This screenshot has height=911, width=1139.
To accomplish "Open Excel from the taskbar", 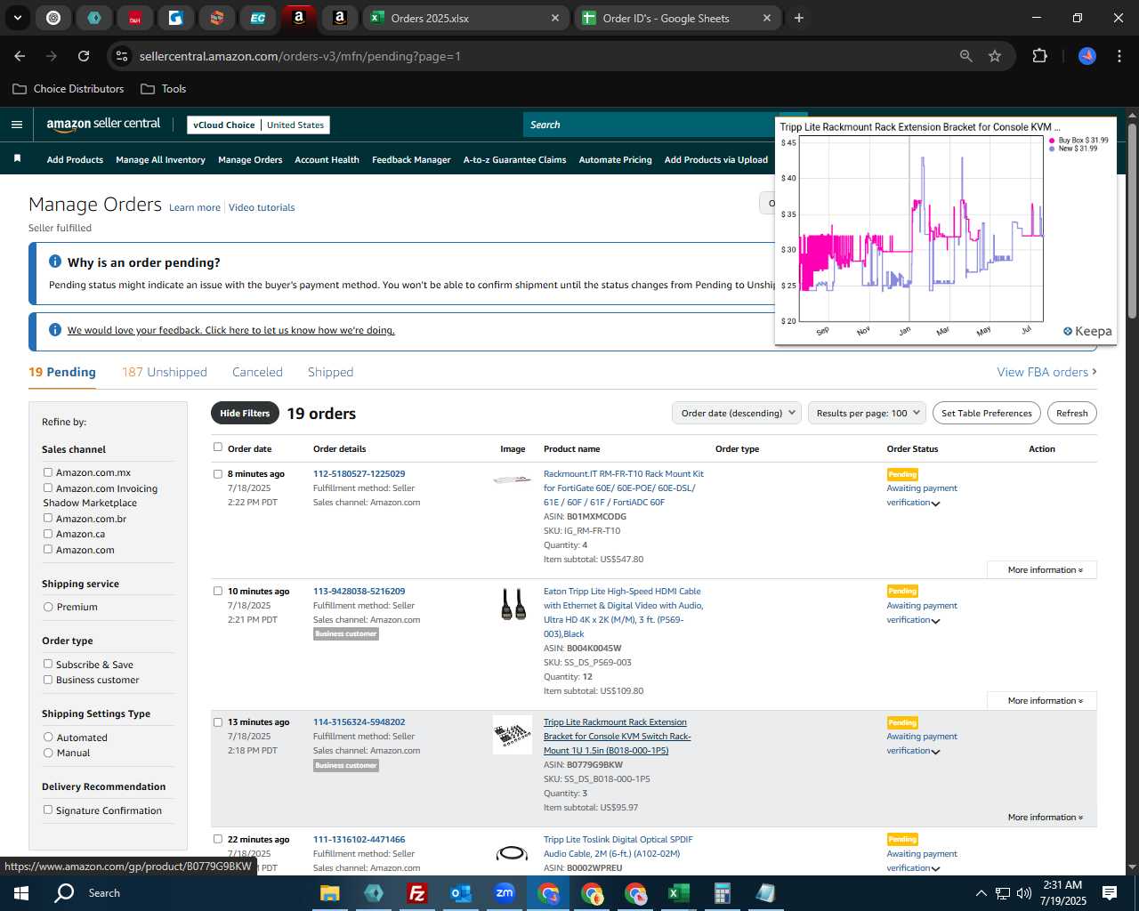I will coord(678,893).
